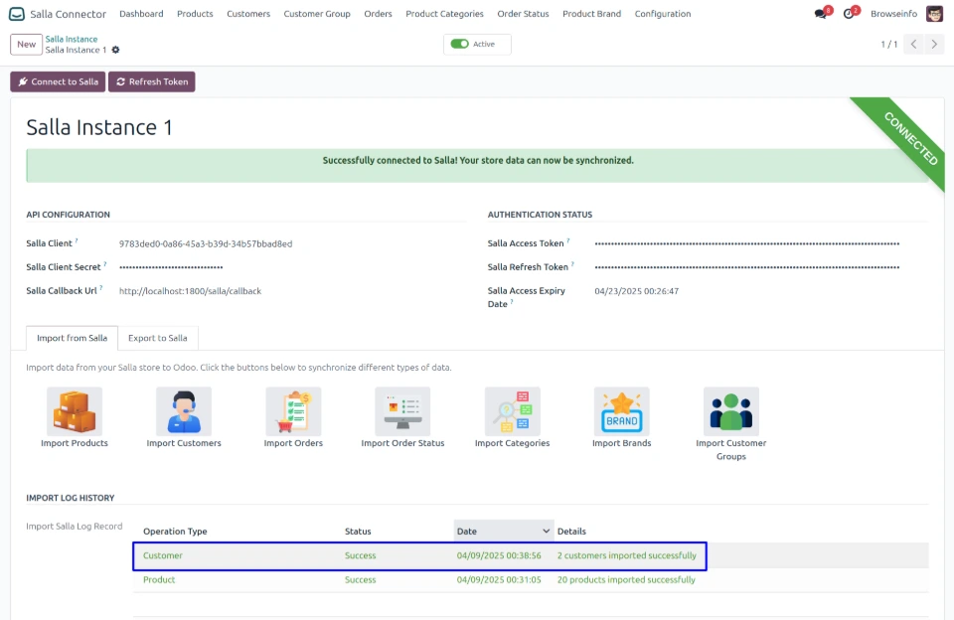Open the activities clock icon

(x=849, y=14)
